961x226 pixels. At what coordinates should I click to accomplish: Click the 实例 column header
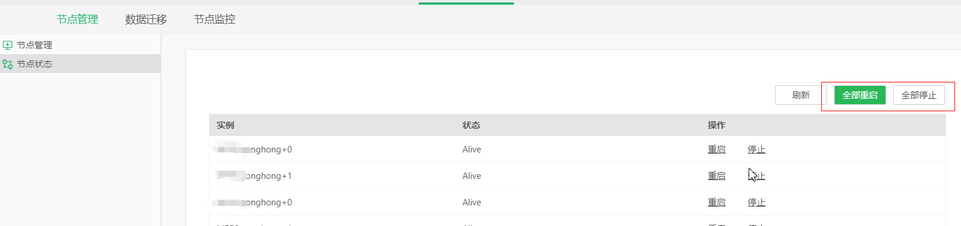(225, 125)
